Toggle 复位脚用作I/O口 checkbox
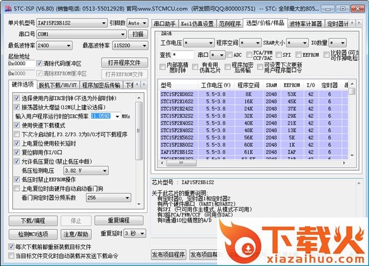The image size is (369, 266). pyautogui.click(x=17, y=152)
